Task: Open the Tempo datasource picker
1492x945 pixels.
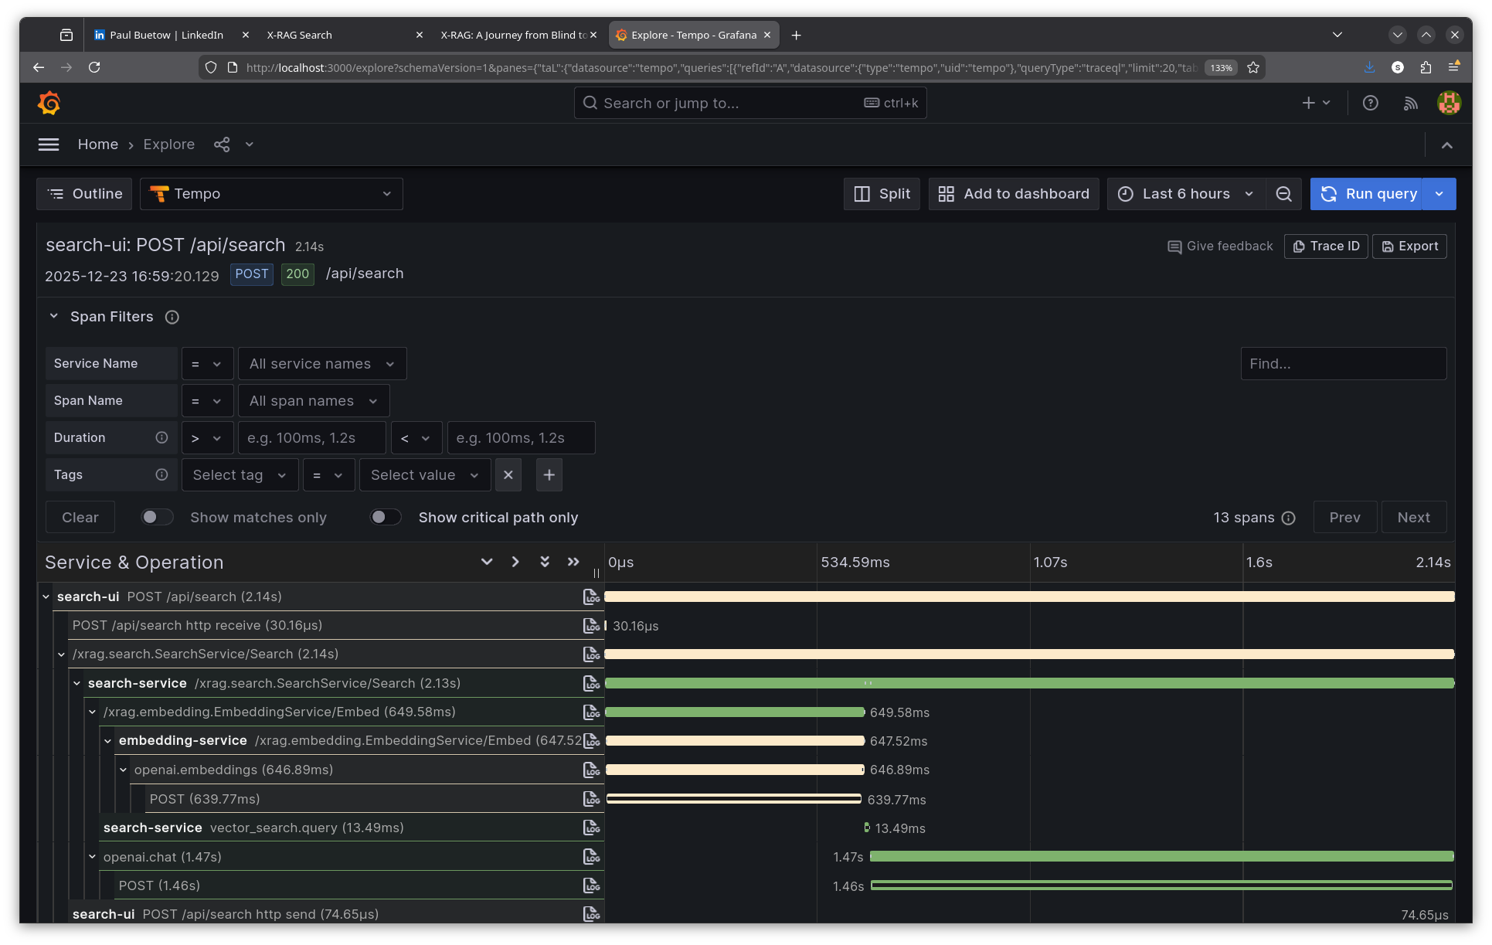Action: (x=270, y=194)
